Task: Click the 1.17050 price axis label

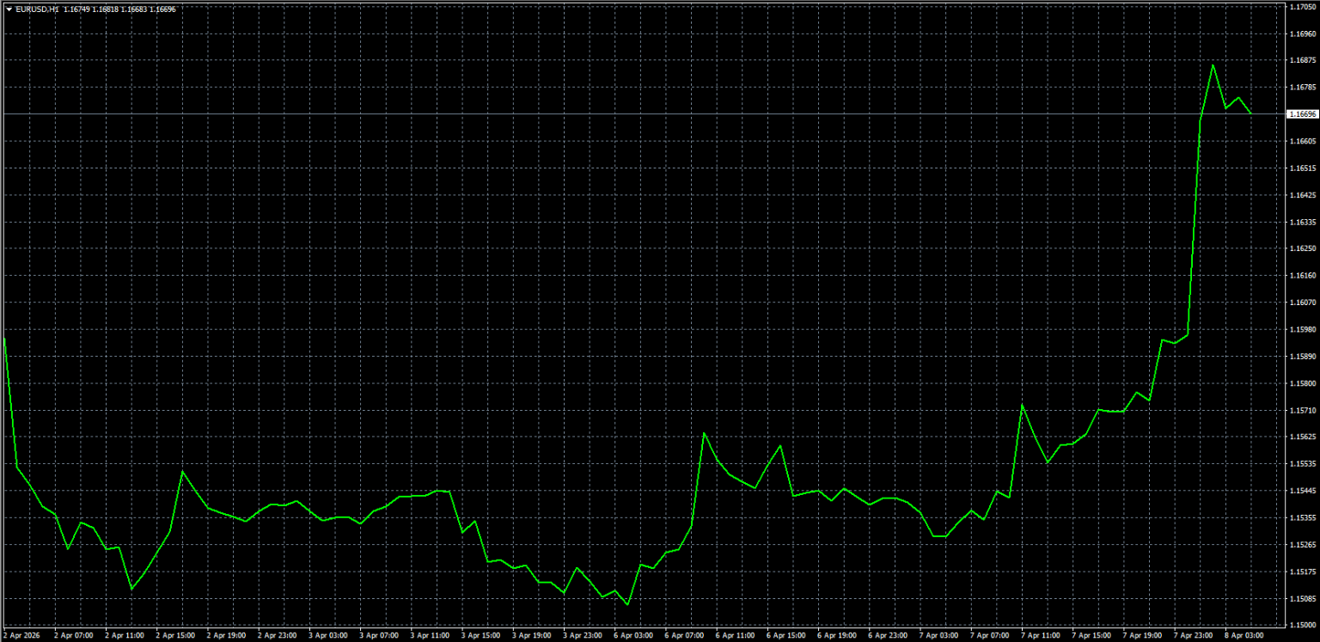Action: (1303, 7)
